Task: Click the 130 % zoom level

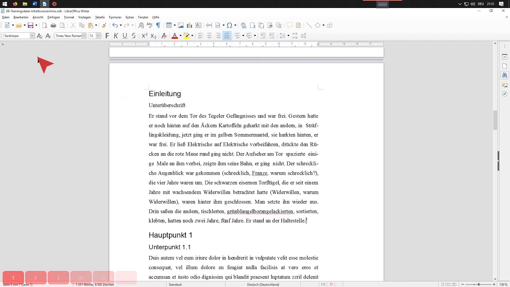Action: (x=504, y=285)
